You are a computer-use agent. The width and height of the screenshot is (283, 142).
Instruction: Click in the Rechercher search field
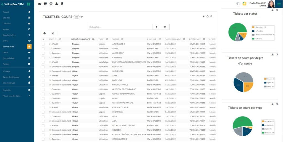120,27
